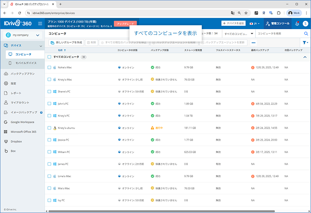Click the アップグレード button
The height and width of the screenshot is (213, 311).
tap(125, 24)
